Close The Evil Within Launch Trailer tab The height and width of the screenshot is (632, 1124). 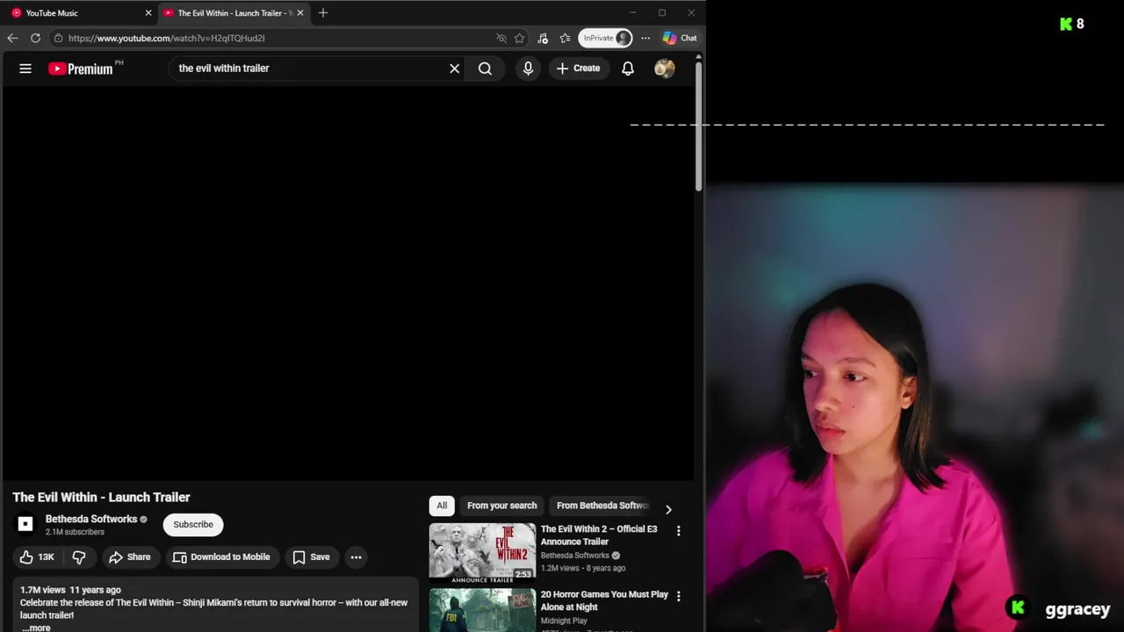[x=300, y=13]
